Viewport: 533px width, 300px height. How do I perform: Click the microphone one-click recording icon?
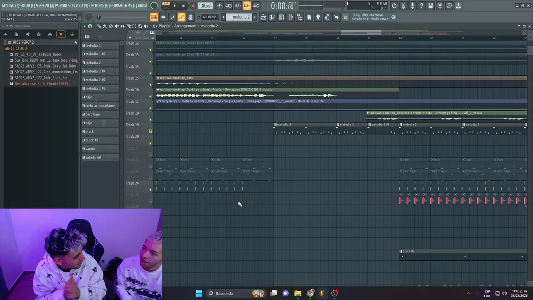pos(413,5)
